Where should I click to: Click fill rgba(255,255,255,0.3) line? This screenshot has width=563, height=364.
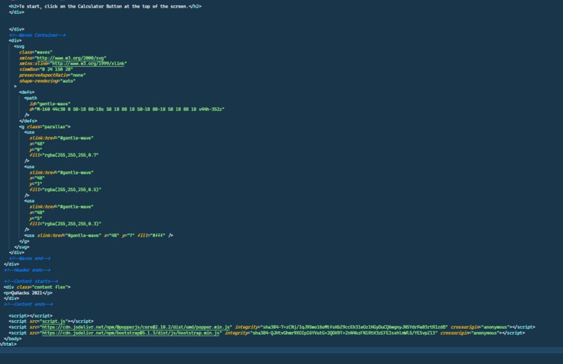66,224
